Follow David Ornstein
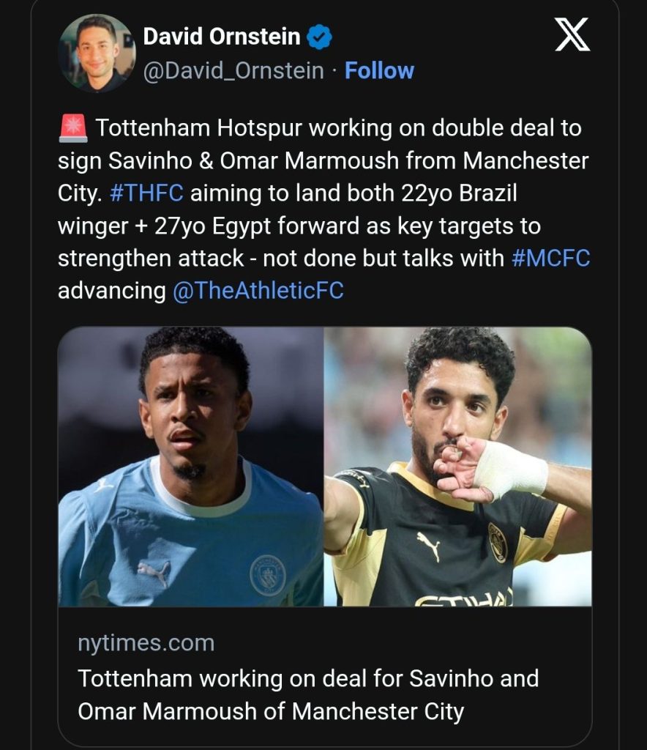The image size is (647, 750). (x=379, y=71)
